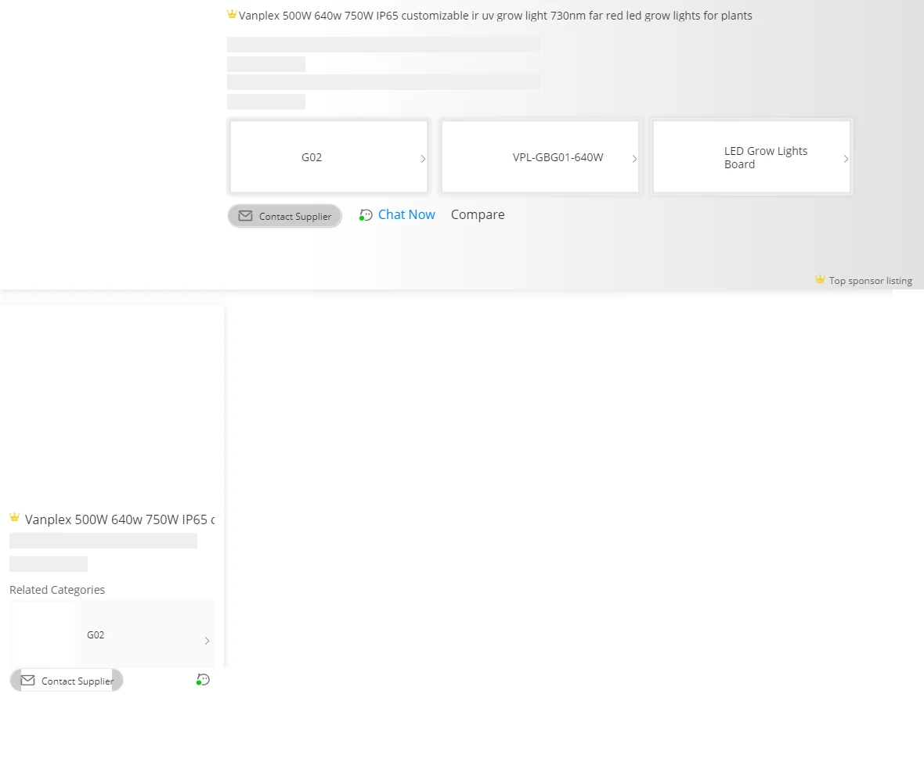Click the envelope icon in top Contact Supplier

[x=245, y=216]
